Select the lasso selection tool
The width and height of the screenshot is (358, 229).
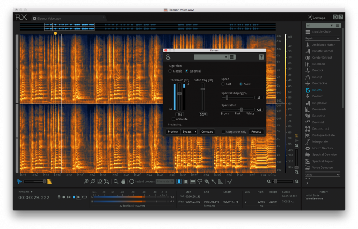[200, 181]
